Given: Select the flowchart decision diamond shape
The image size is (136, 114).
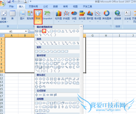Looking at the screenshot, I should tap(44, 103).
